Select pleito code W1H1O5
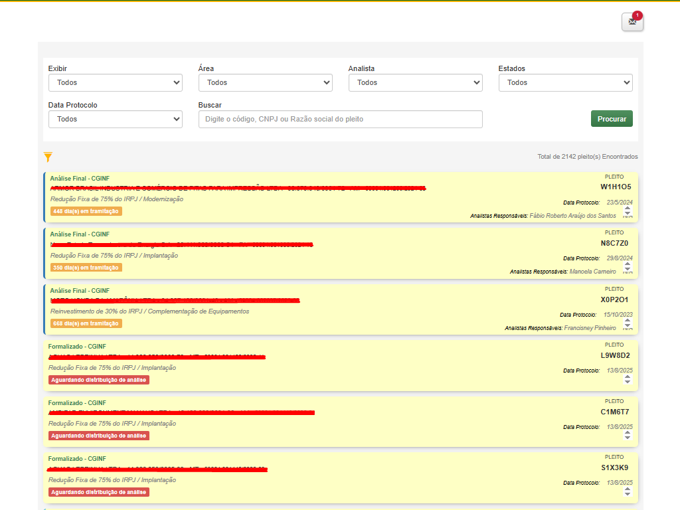 tap(616, 187)
